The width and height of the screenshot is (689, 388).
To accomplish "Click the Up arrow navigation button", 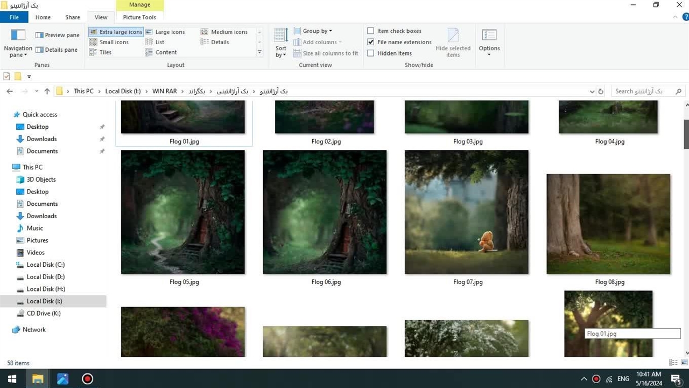I will (47, 91).
